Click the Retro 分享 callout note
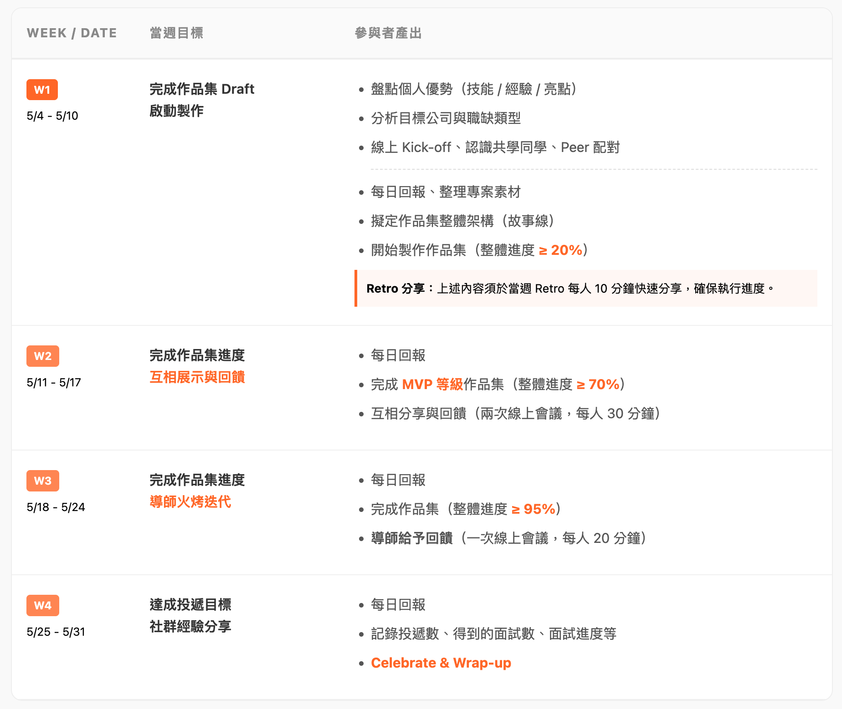The width and height of the screenshot is (842, 709). (585, 289)
